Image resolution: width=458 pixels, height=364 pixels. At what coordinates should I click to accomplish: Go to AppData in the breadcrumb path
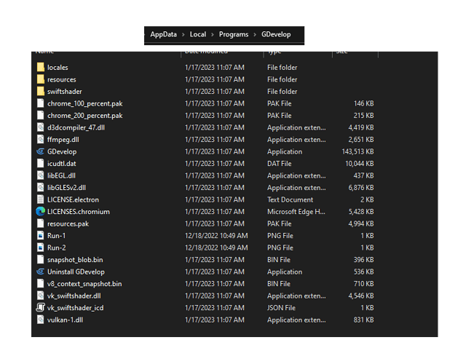pyautogui.click(x=163, y=34)
